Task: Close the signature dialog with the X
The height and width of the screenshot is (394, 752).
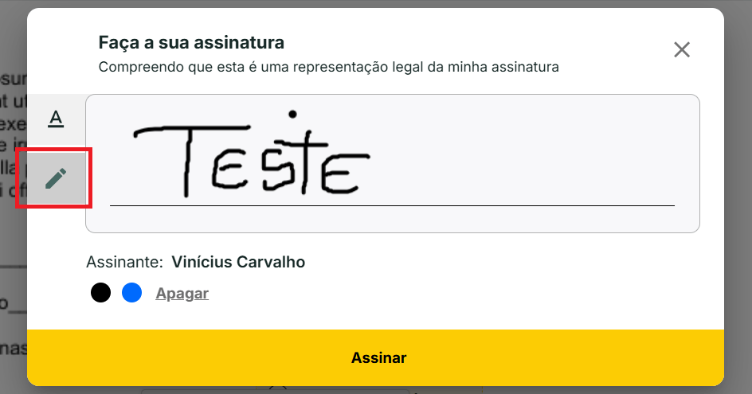Action: point(681,50)
